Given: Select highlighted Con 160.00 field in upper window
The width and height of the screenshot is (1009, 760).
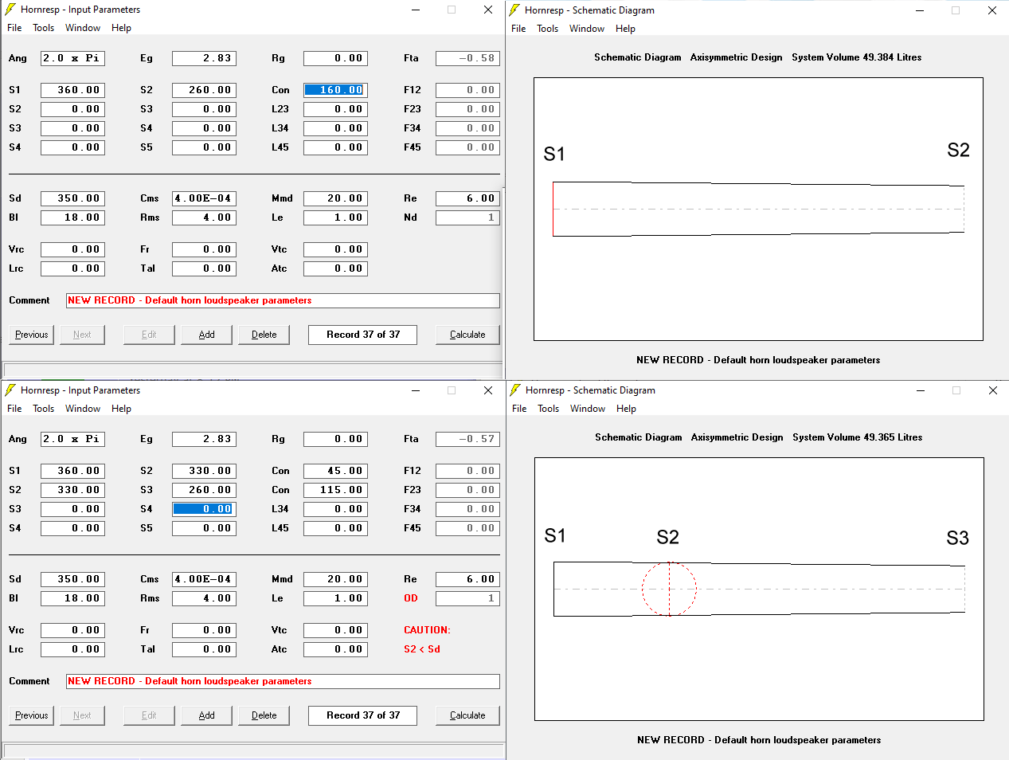Looking at the screenshot, I should tap(335, 90).
